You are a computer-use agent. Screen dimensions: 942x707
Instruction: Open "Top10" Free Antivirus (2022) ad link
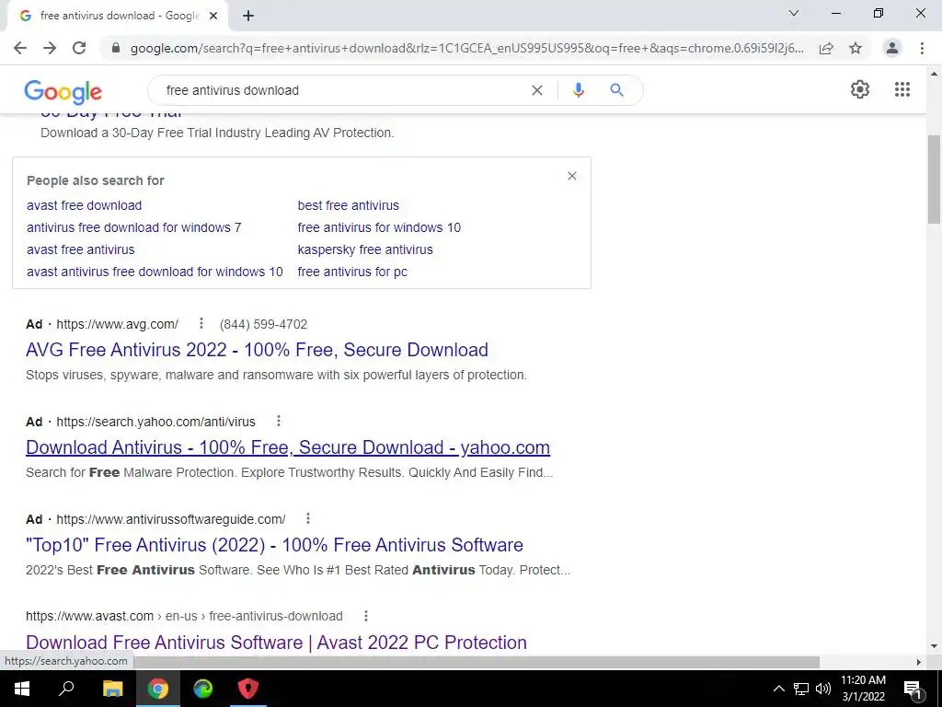click(274, 545)
